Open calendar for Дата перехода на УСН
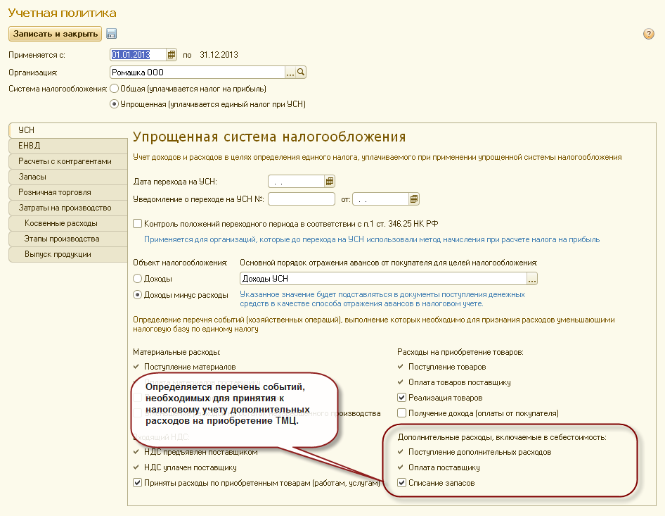Image resolution: width=665 pixels, height=516 pixels. point(330,182)
